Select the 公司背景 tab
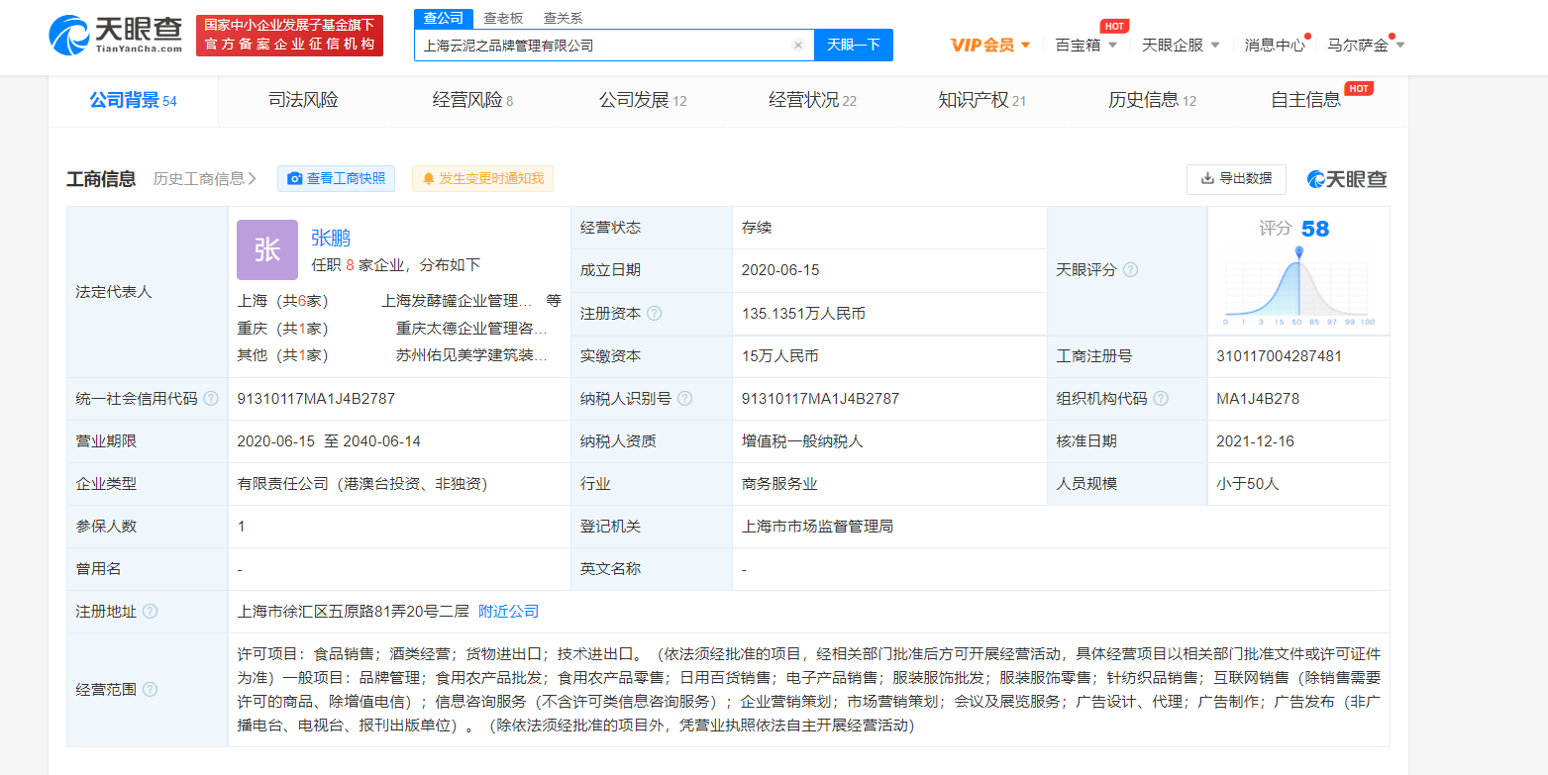 (133, 100)
